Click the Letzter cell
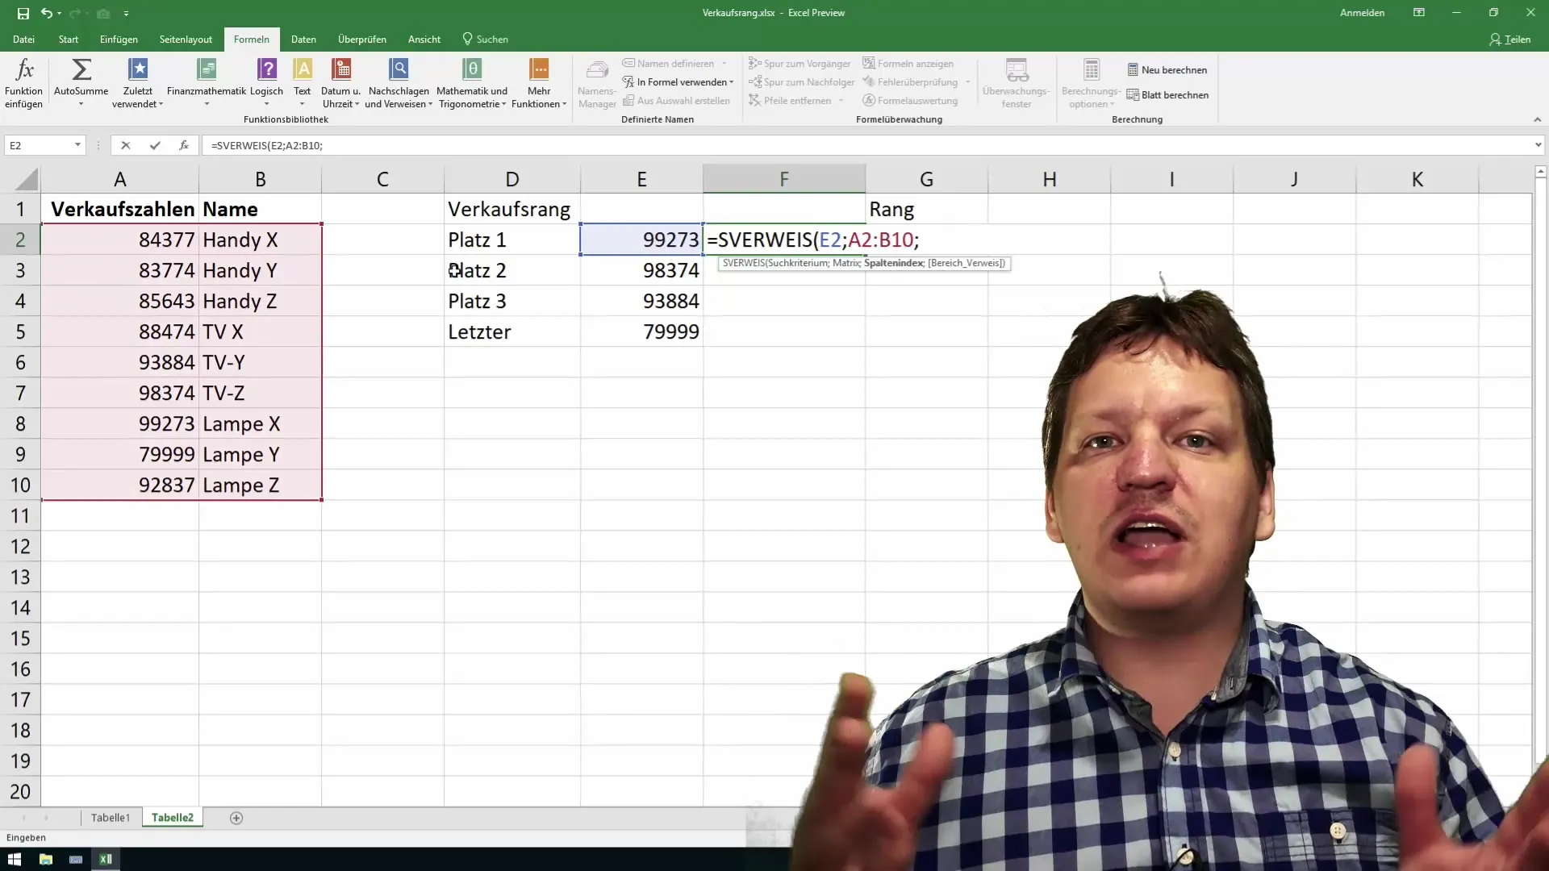Image resolution: width=1549 pixels, height=871 pixels. coord(511,331)
